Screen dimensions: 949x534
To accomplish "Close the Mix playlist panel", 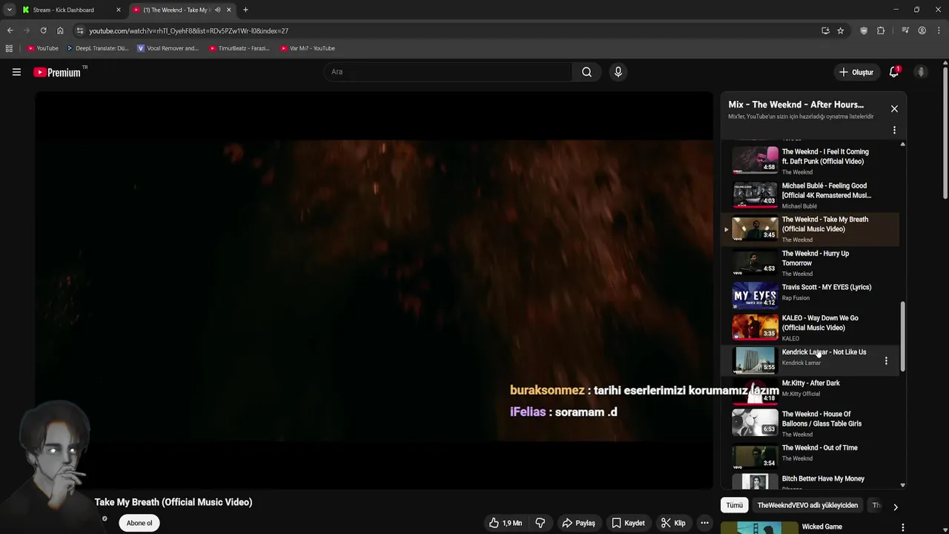I will click(x=894, y=109).
